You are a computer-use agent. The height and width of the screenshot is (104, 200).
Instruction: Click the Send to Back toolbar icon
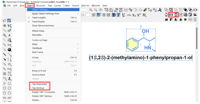190,10
